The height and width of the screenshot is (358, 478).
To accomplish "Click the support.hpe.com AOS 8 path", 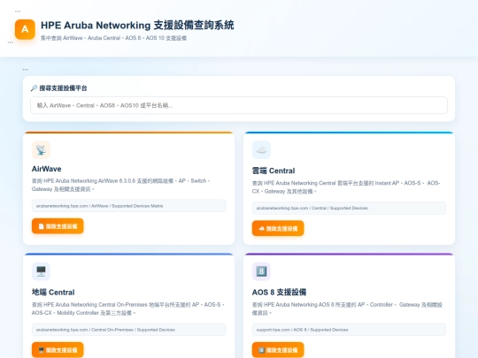I will click(349, 330).
